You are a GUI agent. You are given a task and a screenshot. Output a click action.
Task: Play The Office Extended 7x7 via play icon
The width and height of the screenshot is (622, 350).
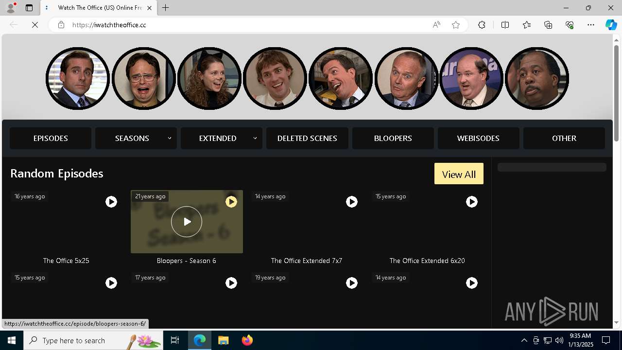tap(352, 202)
